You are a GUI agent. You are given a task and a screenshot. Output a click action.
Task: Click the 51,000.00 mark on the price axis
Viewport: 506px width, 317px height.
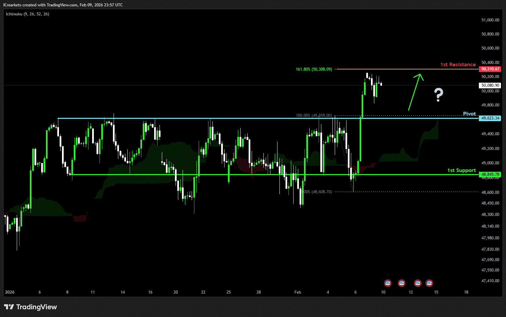[490, 20]
